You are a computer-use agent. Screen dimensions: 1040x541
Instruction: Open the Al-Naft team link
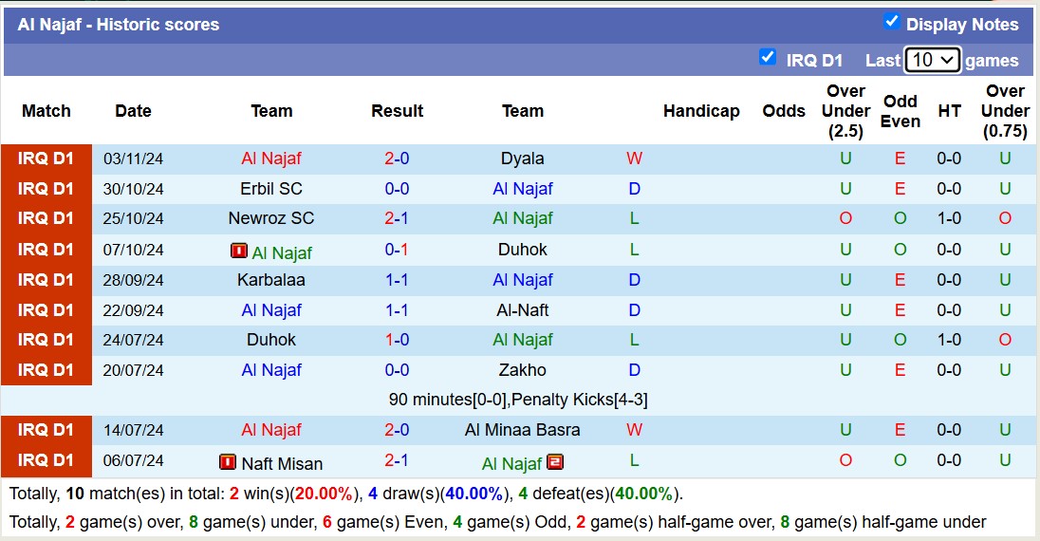[x=522, y=310]
